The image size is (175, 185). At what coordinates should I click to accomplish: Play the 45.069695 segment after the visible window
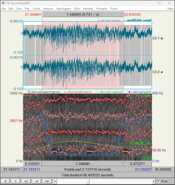(x=163, y=169)
